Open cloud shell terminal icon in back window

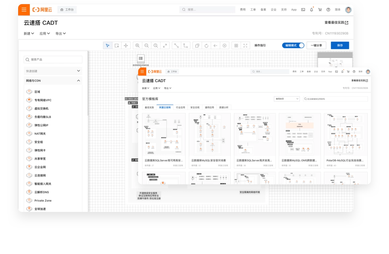(x=303, y=10)
